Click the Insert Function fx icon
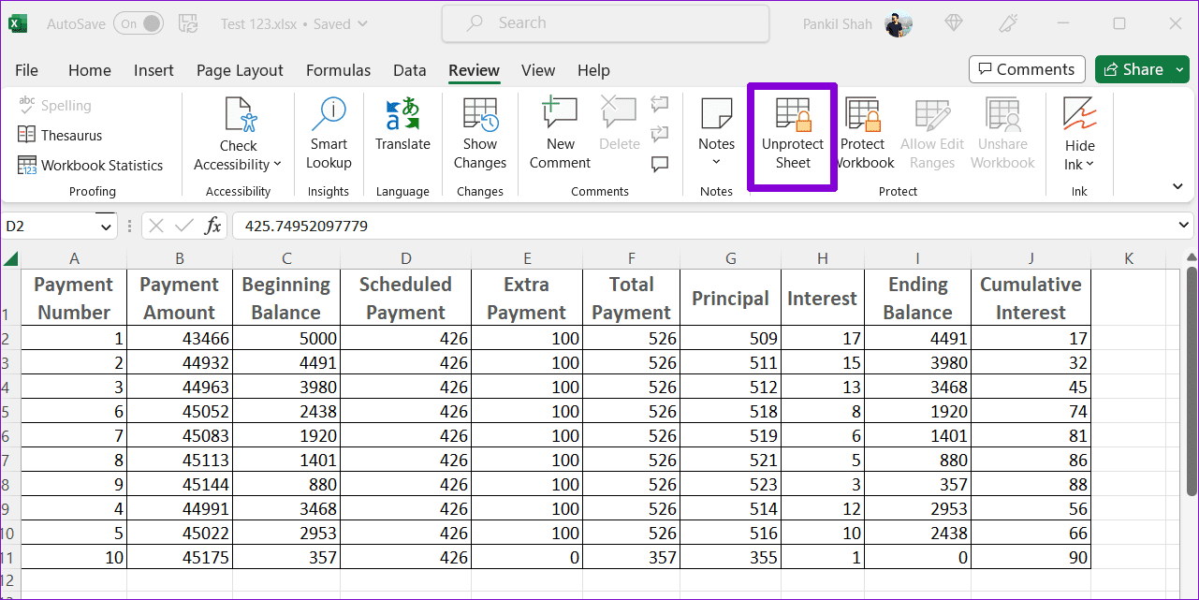This screenshot has width=1199, height=600. pos(213,226)
